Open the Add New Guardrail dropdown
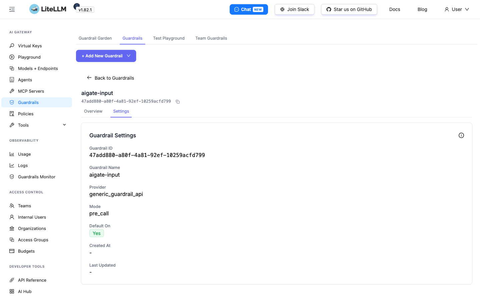480x300 pixels. (106, 56)
